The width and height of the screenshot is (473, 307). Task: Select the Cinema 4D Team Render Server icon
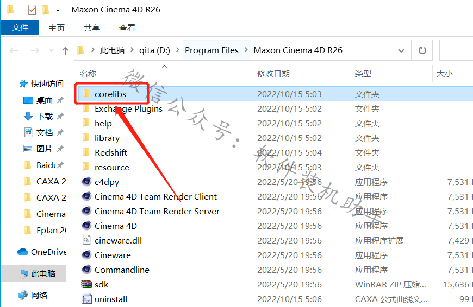coord(86,210)
